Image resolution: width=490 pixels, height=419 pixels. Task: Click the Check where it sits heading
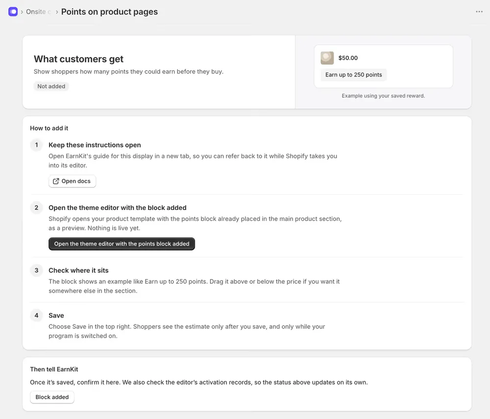point(78,271)
